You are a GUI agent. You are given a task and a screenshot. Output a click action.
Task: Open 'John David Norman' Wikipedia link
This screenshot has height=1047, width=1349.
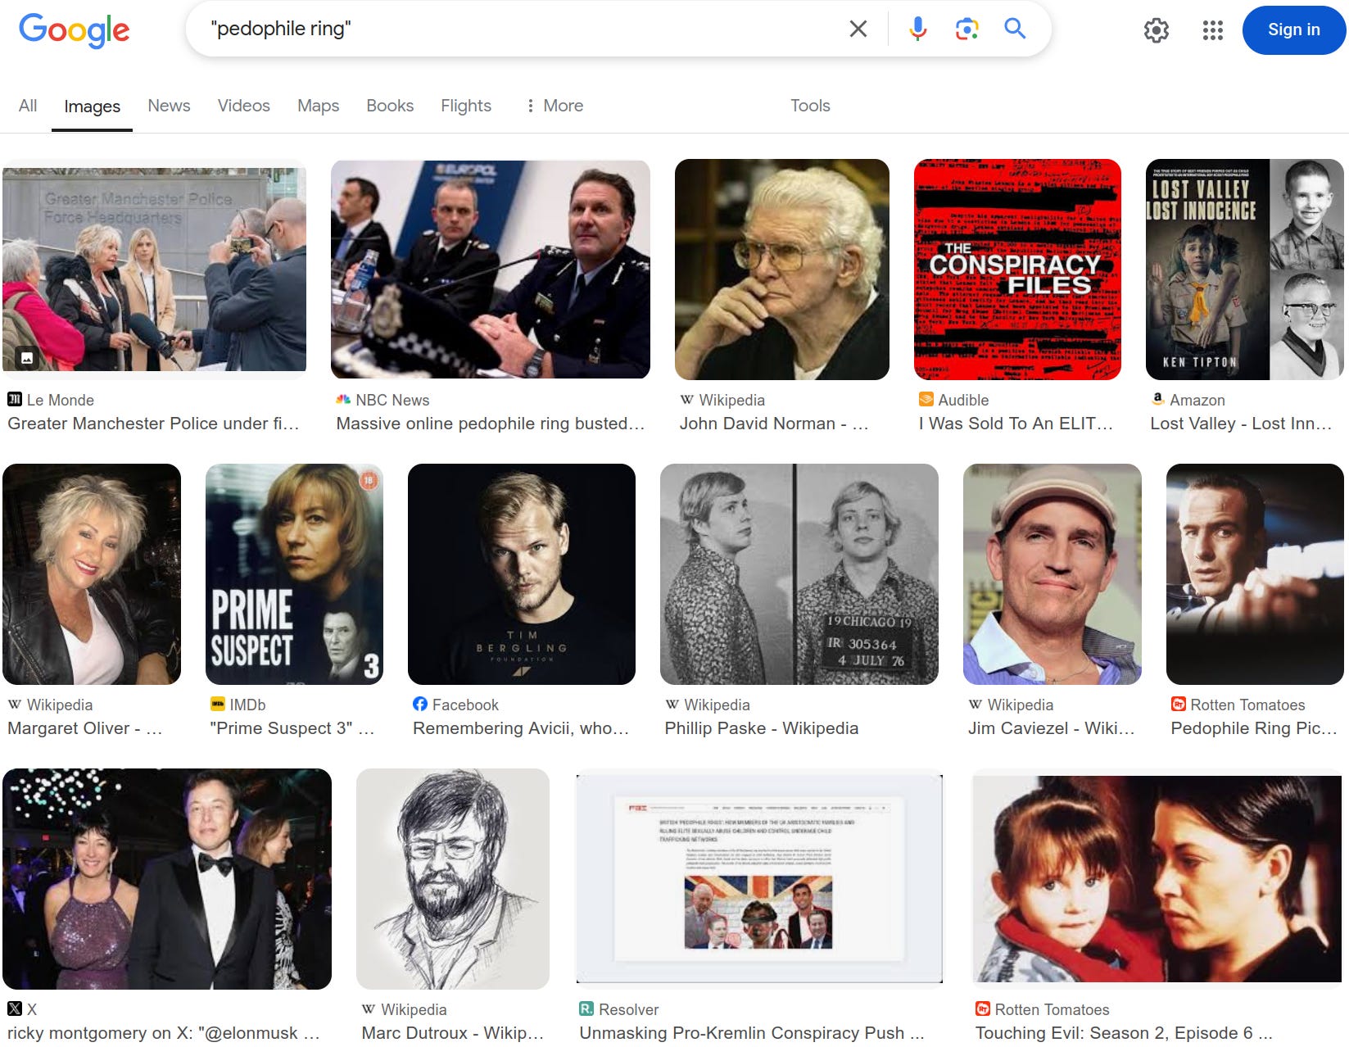click(x=773, y=424)
